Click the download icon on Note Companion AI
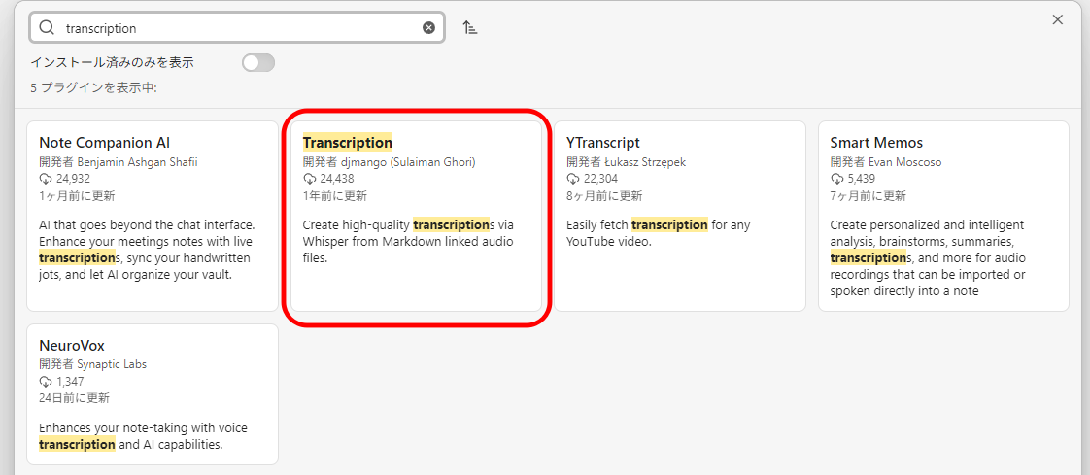The height and width of the screenshot is (475, 1090). (x=46, y=180)
